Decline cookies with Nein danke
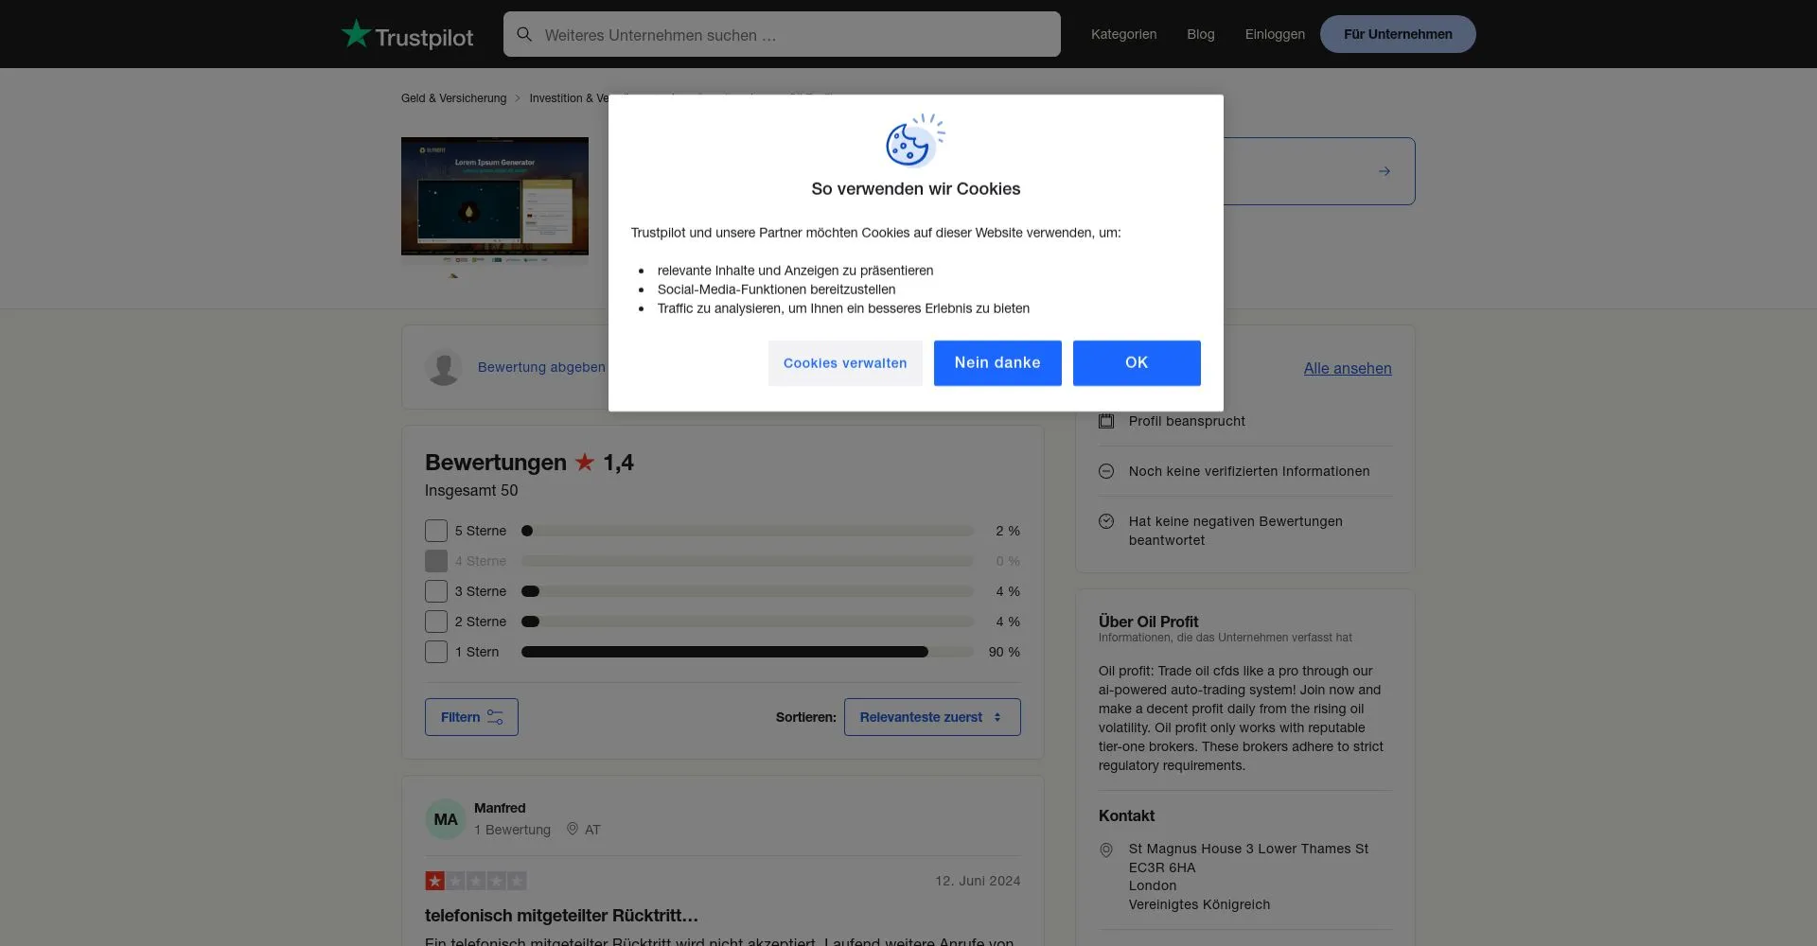The image size is (1817, 946). point(997,363)
